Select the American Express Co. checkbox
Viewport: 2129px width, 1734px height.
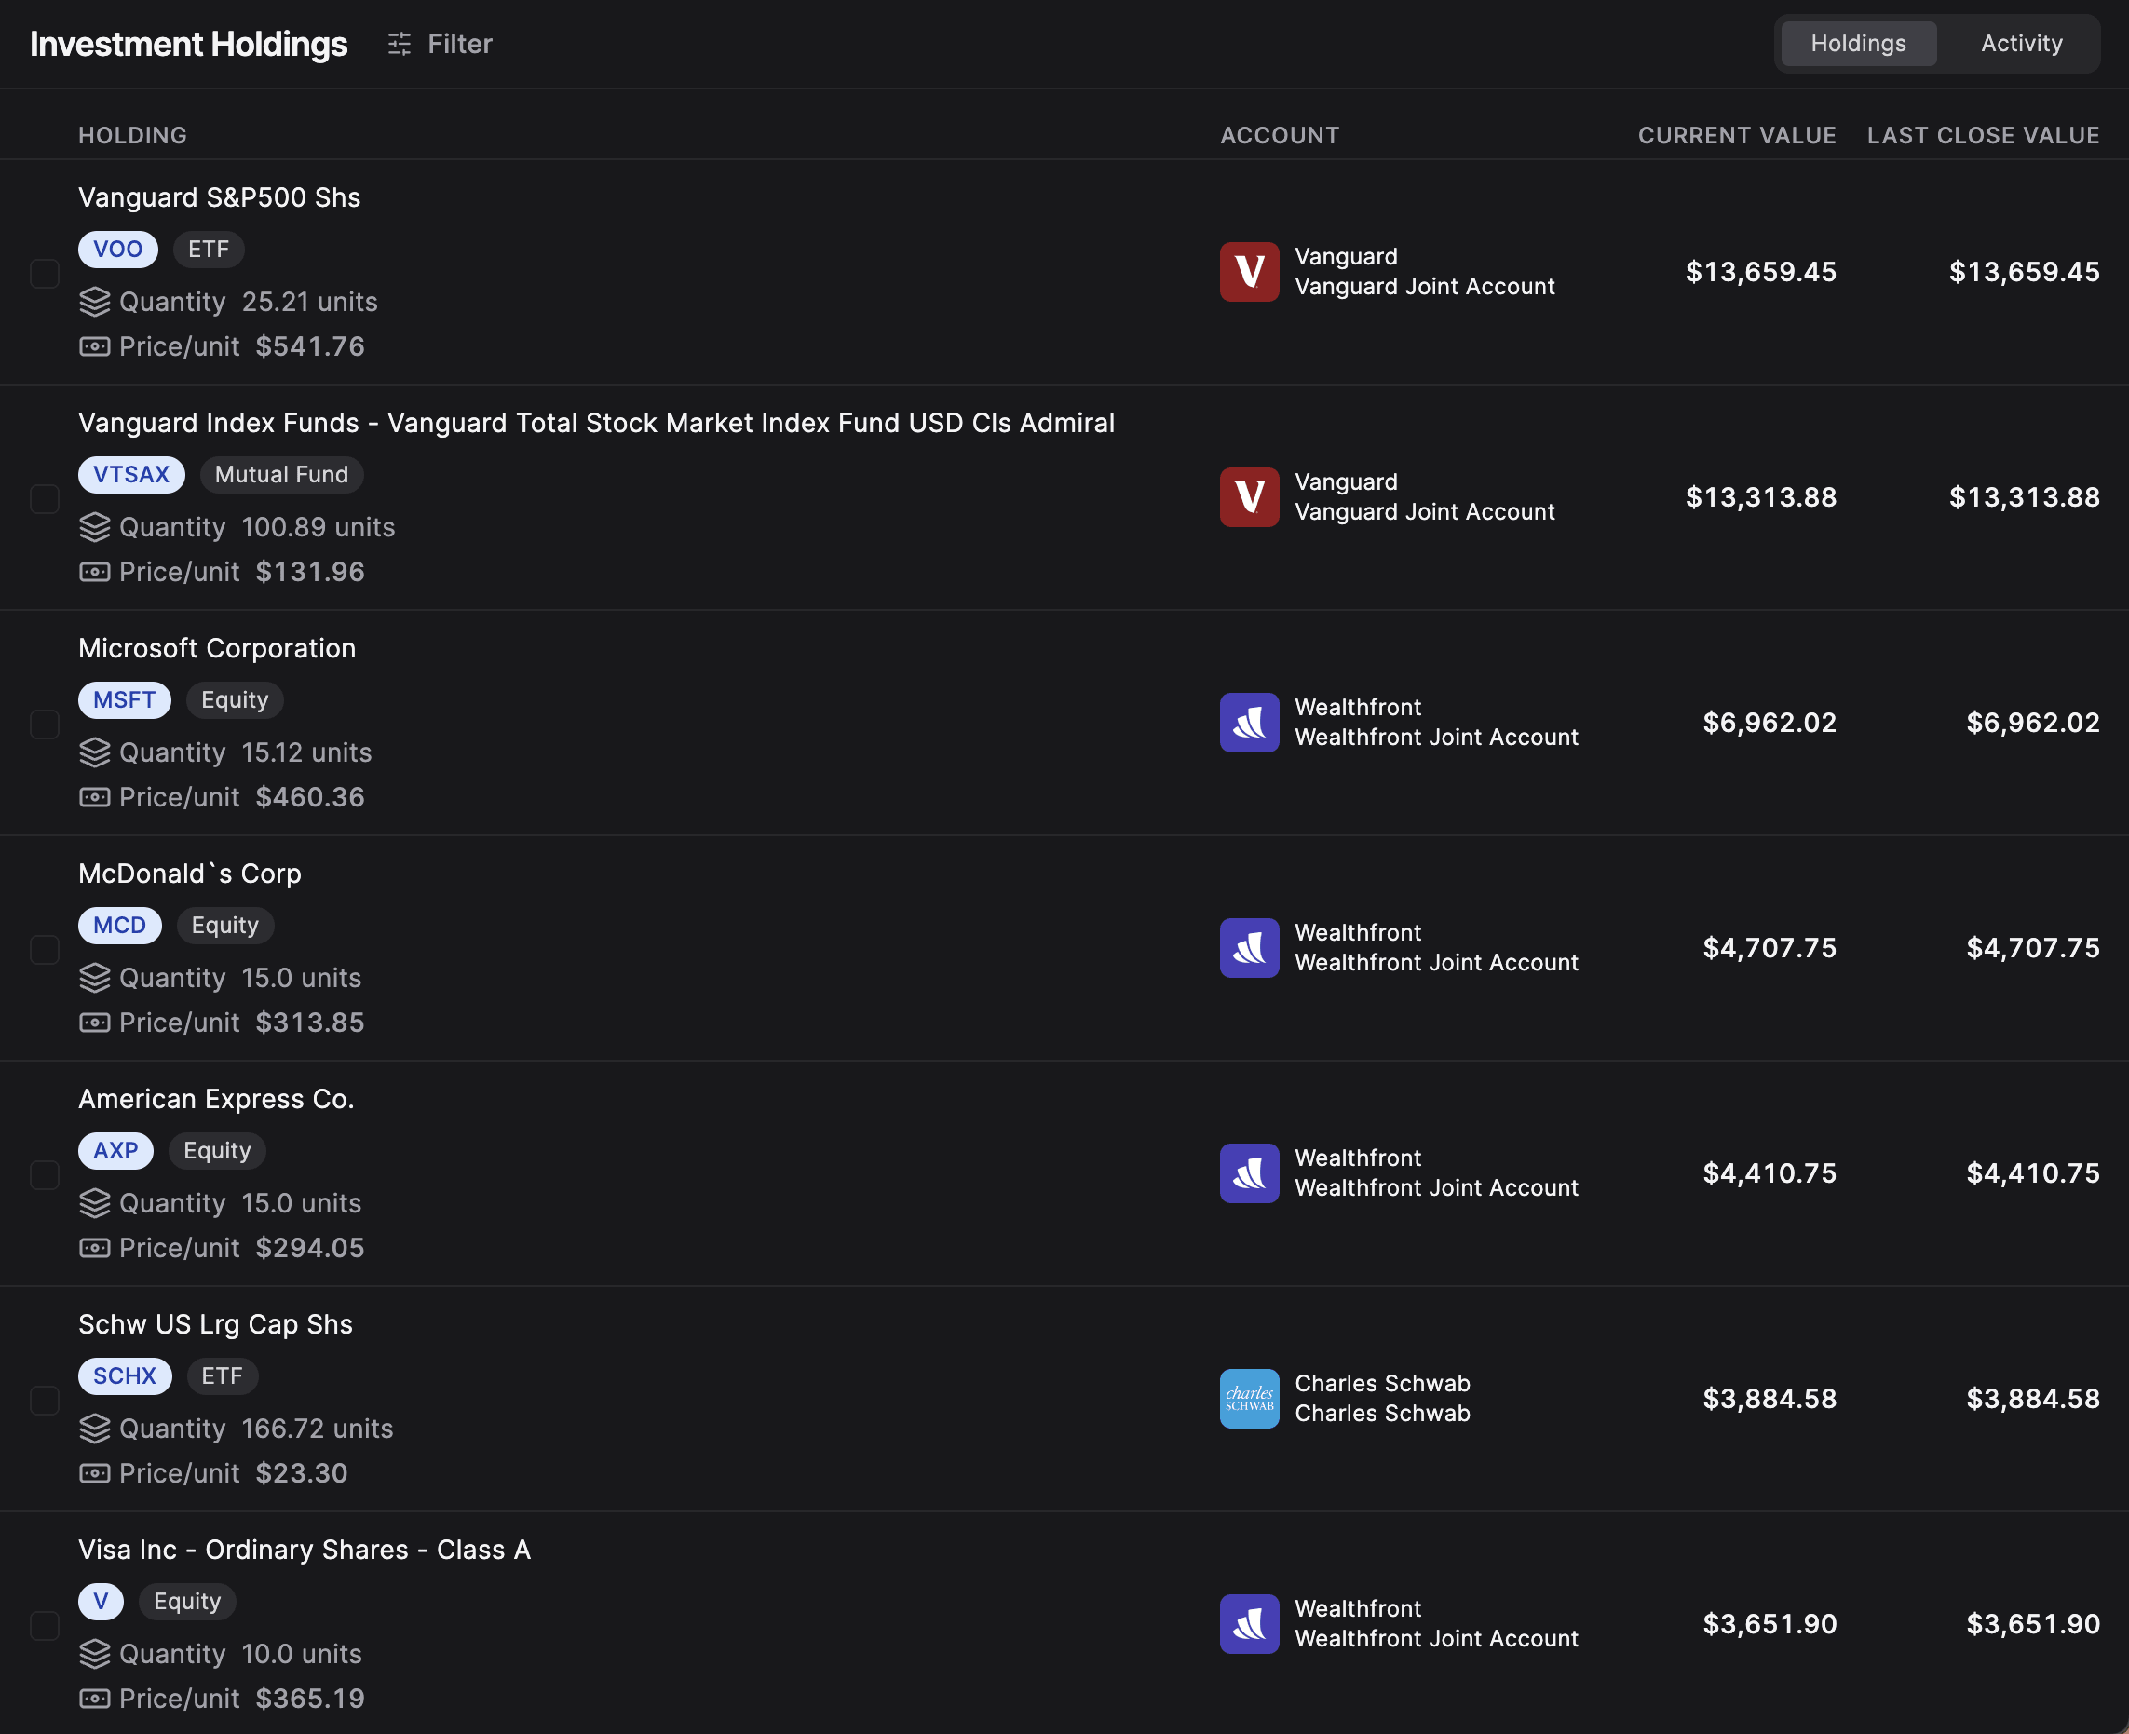click(45, 1174)
